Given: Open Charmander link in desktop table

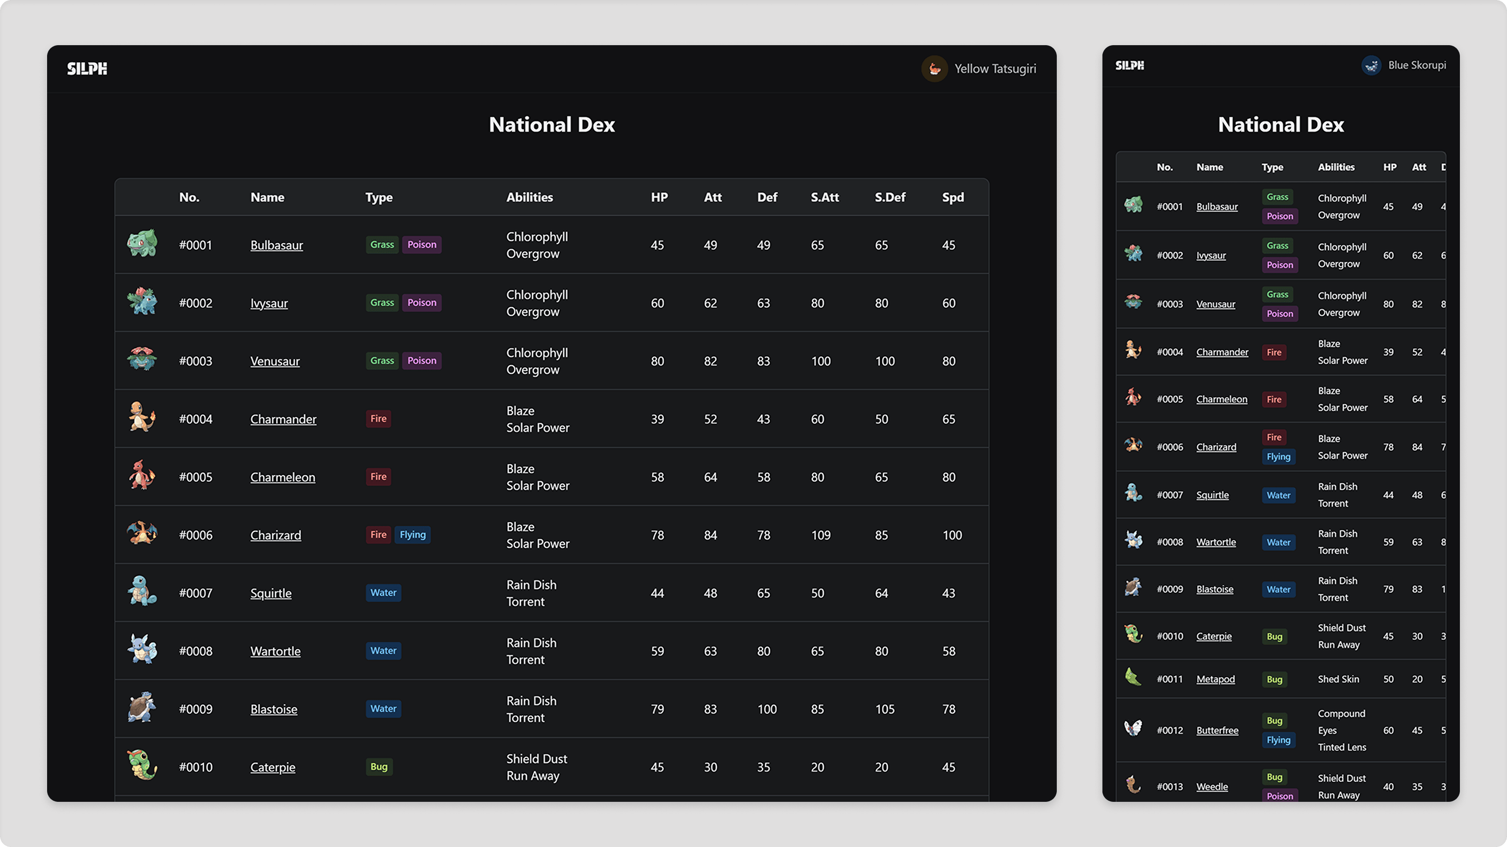Looking at the screenshot, I should pyautogui.click(x=283, y=419).
